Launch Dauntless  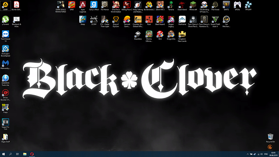pyautogui.click(x=138, y=35)
